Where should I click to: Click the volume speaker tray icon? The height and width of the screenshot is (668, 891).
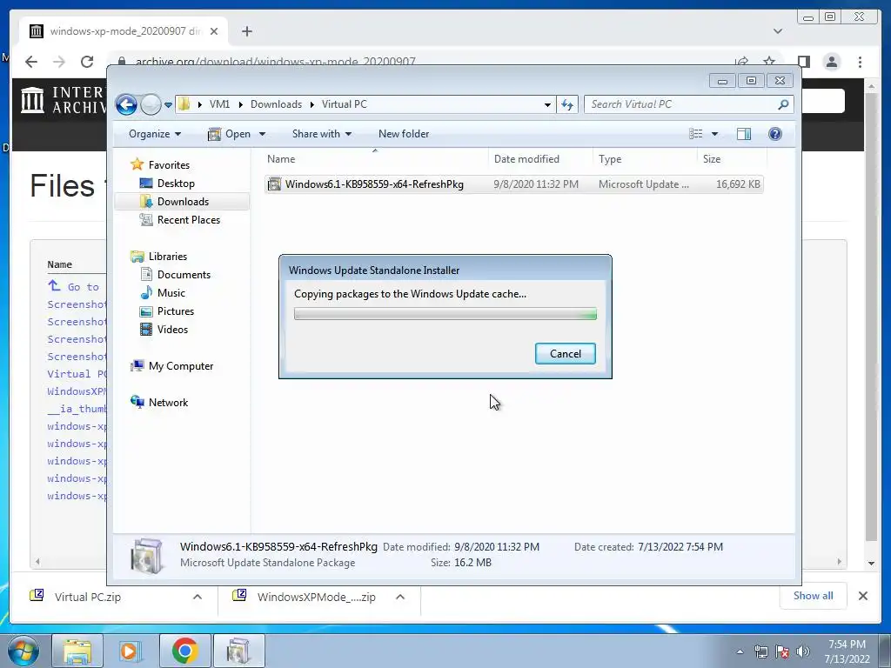coord(802,651)
